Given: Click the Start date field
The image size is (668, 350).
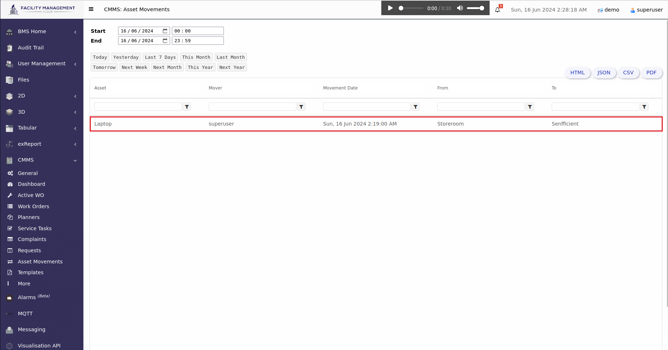Looking at the screenshot, I should point(144,31).
